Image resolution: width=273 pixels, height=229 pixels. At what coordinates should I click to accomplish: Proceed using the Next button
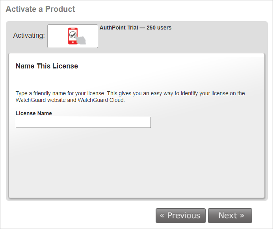point(230,216)
